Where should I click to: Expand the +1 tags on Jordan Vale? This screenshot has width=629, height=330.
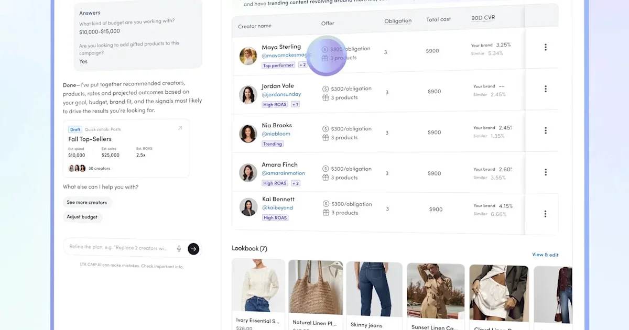(295, 105)
